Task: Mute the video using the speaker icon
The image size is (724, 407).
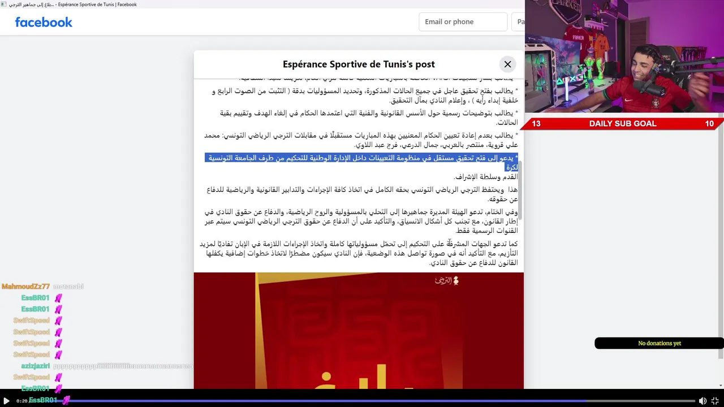Action: [703, 401]
